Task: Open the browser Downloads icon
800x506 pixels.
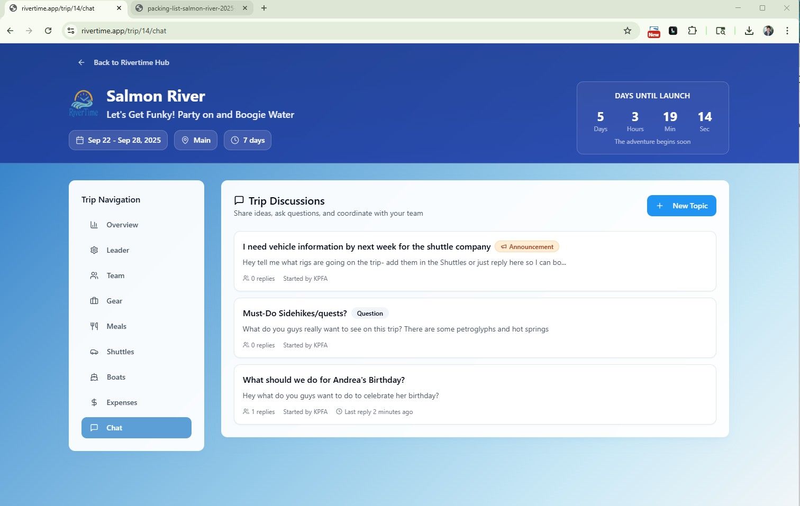Action: pyautogui.click(x=749, y=31)
